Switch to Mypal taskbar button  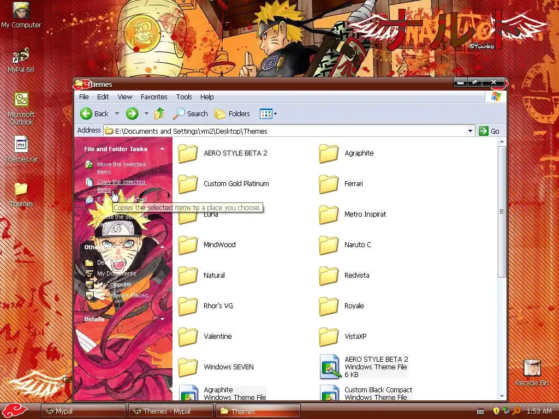[84, 411]
